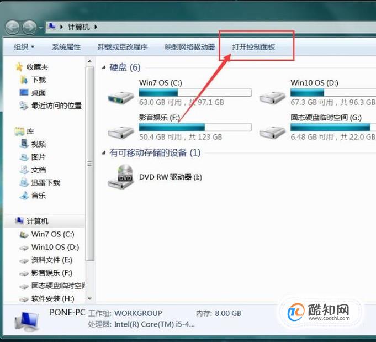The height and width of the screenshot is (342, 376).
Task: Go back with the Back arrow button
Action: (12, 28)
